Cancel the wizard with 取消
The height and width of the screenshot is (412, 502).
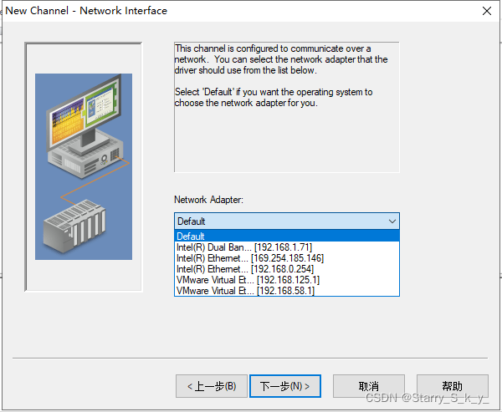tap(369, 386)
